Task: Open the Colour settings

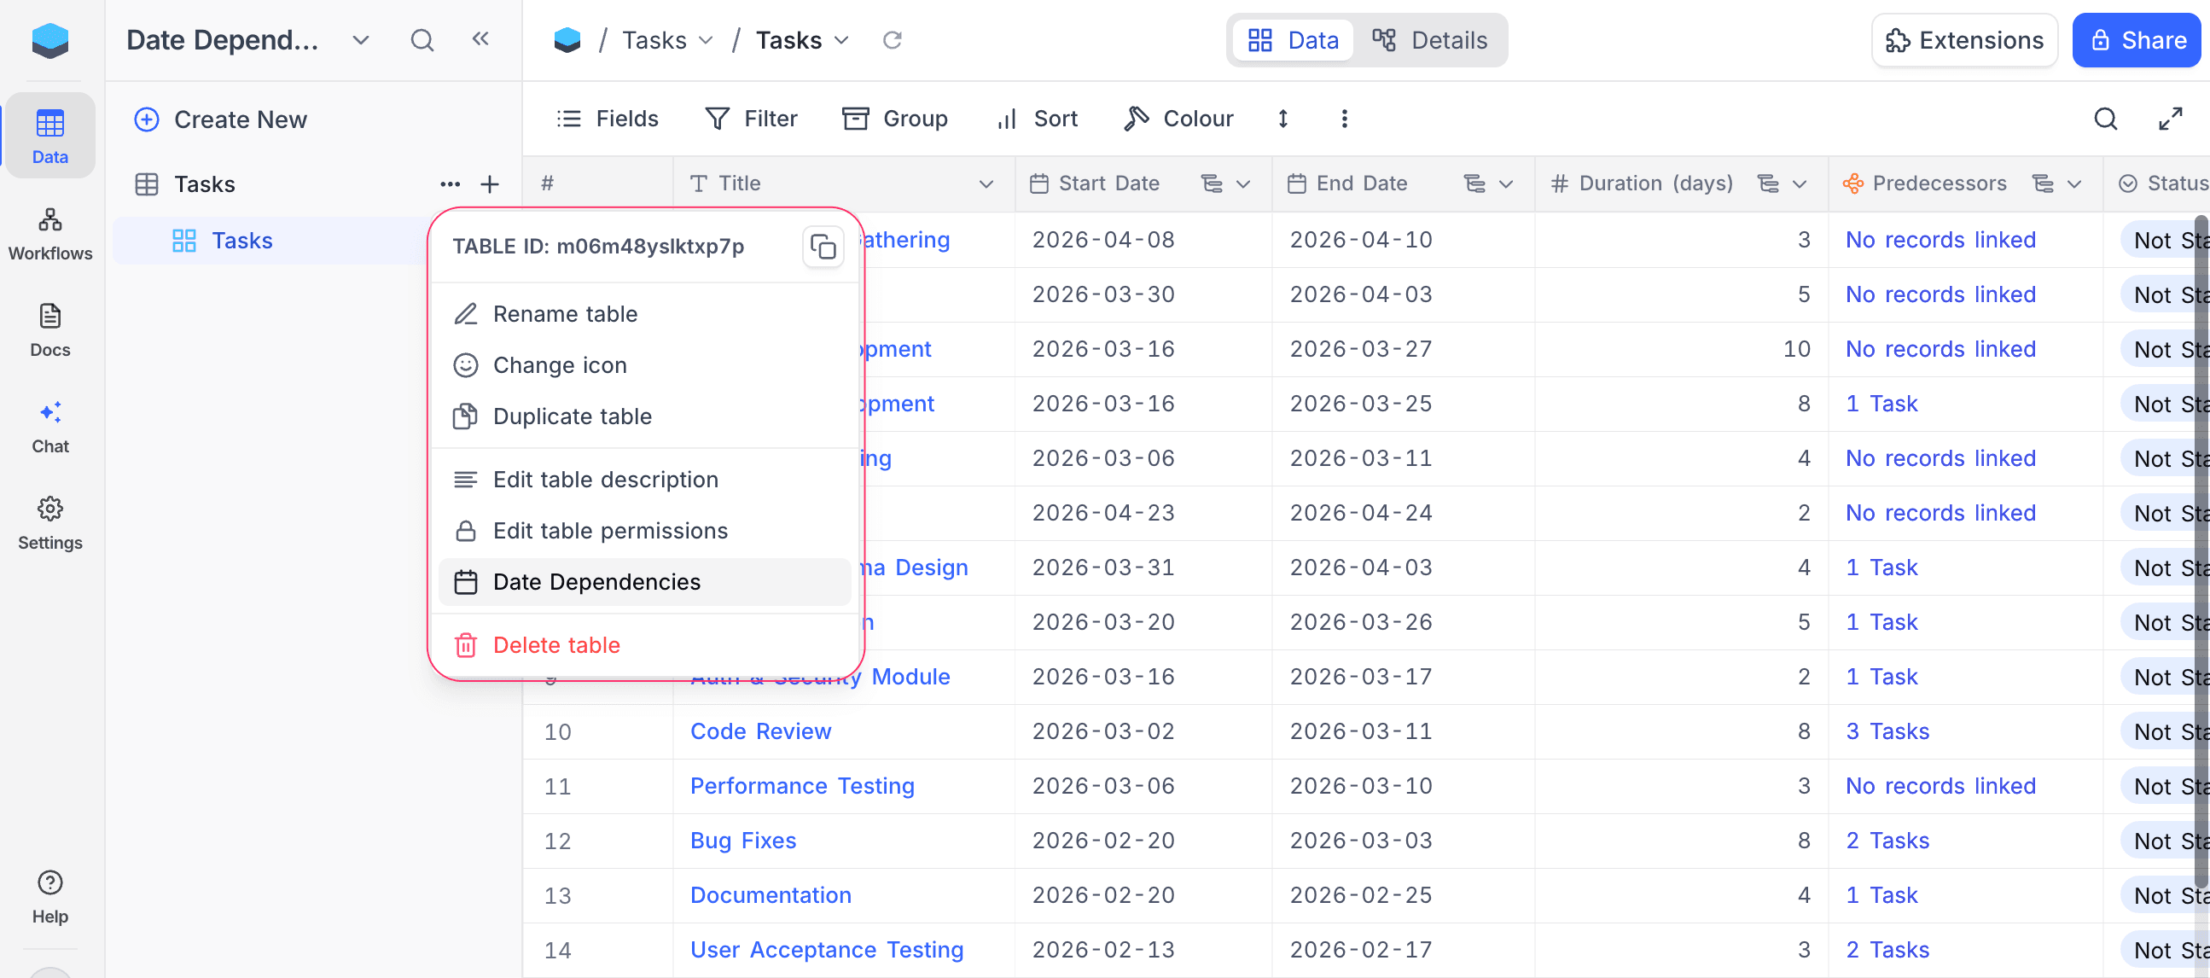Action: click(1178, 119)
